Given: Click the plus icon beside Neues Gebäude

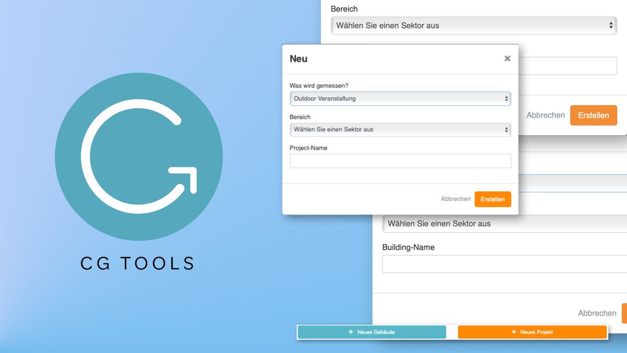Looking at the screenshot, I should coord(351,332).
